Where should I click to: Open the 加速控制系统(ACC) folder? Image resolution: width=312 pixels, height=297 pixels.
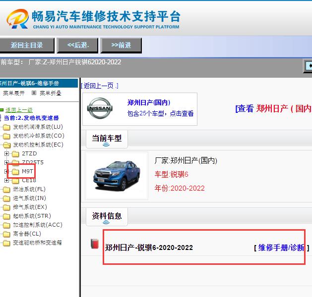[x=38, y=225]
